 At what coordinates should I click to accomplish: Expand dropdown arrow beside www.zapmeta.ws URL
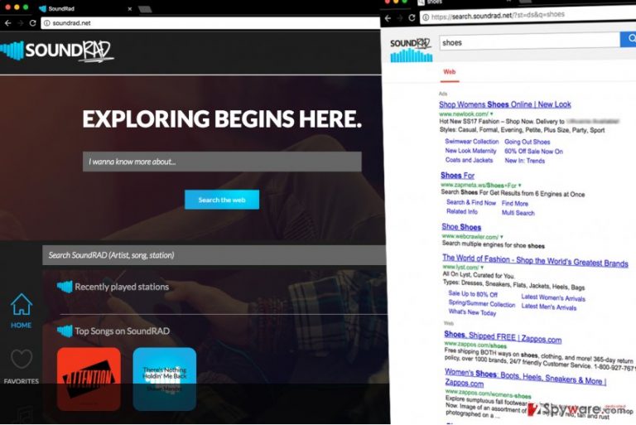tap(519, 185)
